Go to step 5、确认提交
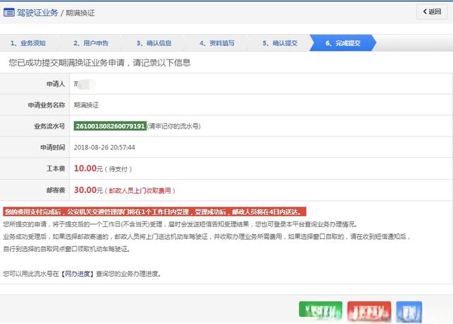 (280, 43)
